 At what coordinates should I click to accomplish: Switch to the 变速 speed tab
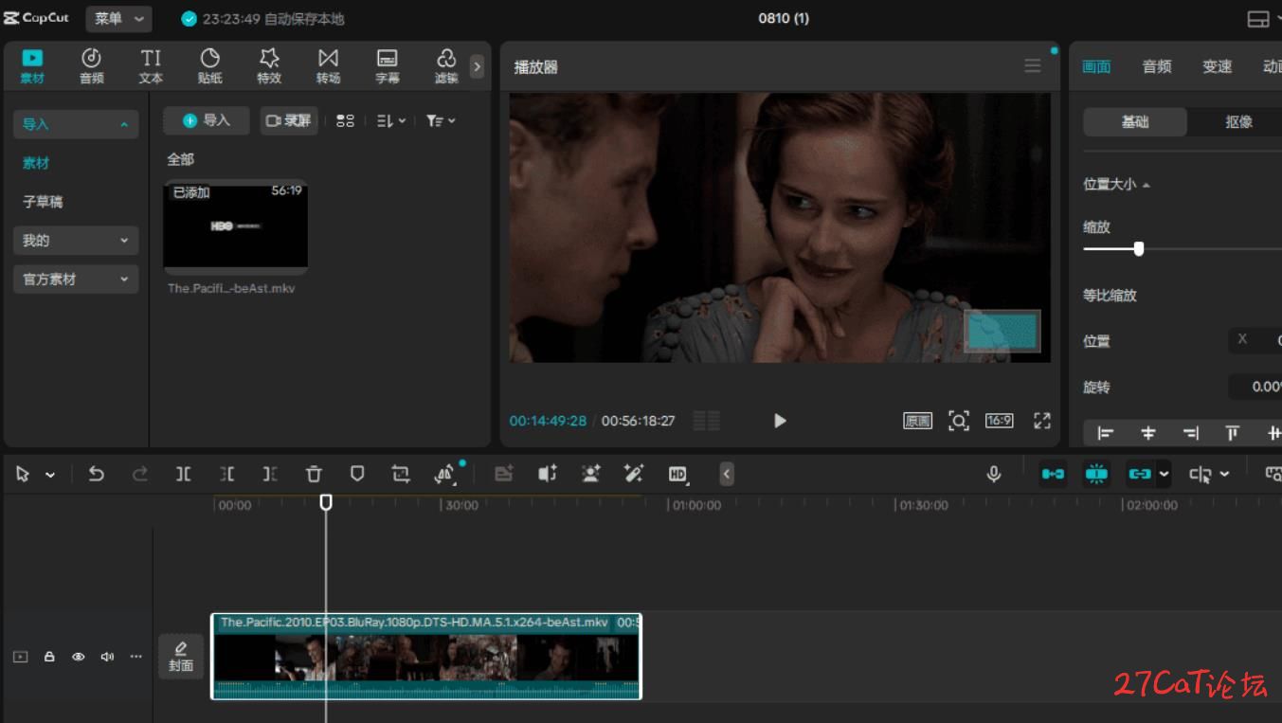1218,66
